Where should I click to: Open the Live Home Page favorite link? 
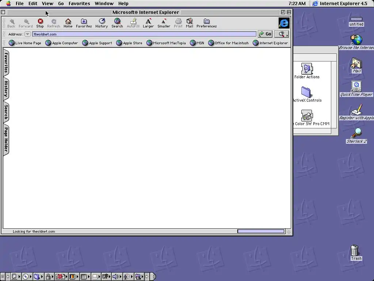(25, 43)
